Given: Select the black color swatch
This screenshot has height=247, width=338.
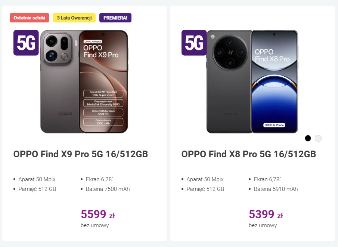Looking at the screenshot, I should pyautogui.click(x=308, y=138).
